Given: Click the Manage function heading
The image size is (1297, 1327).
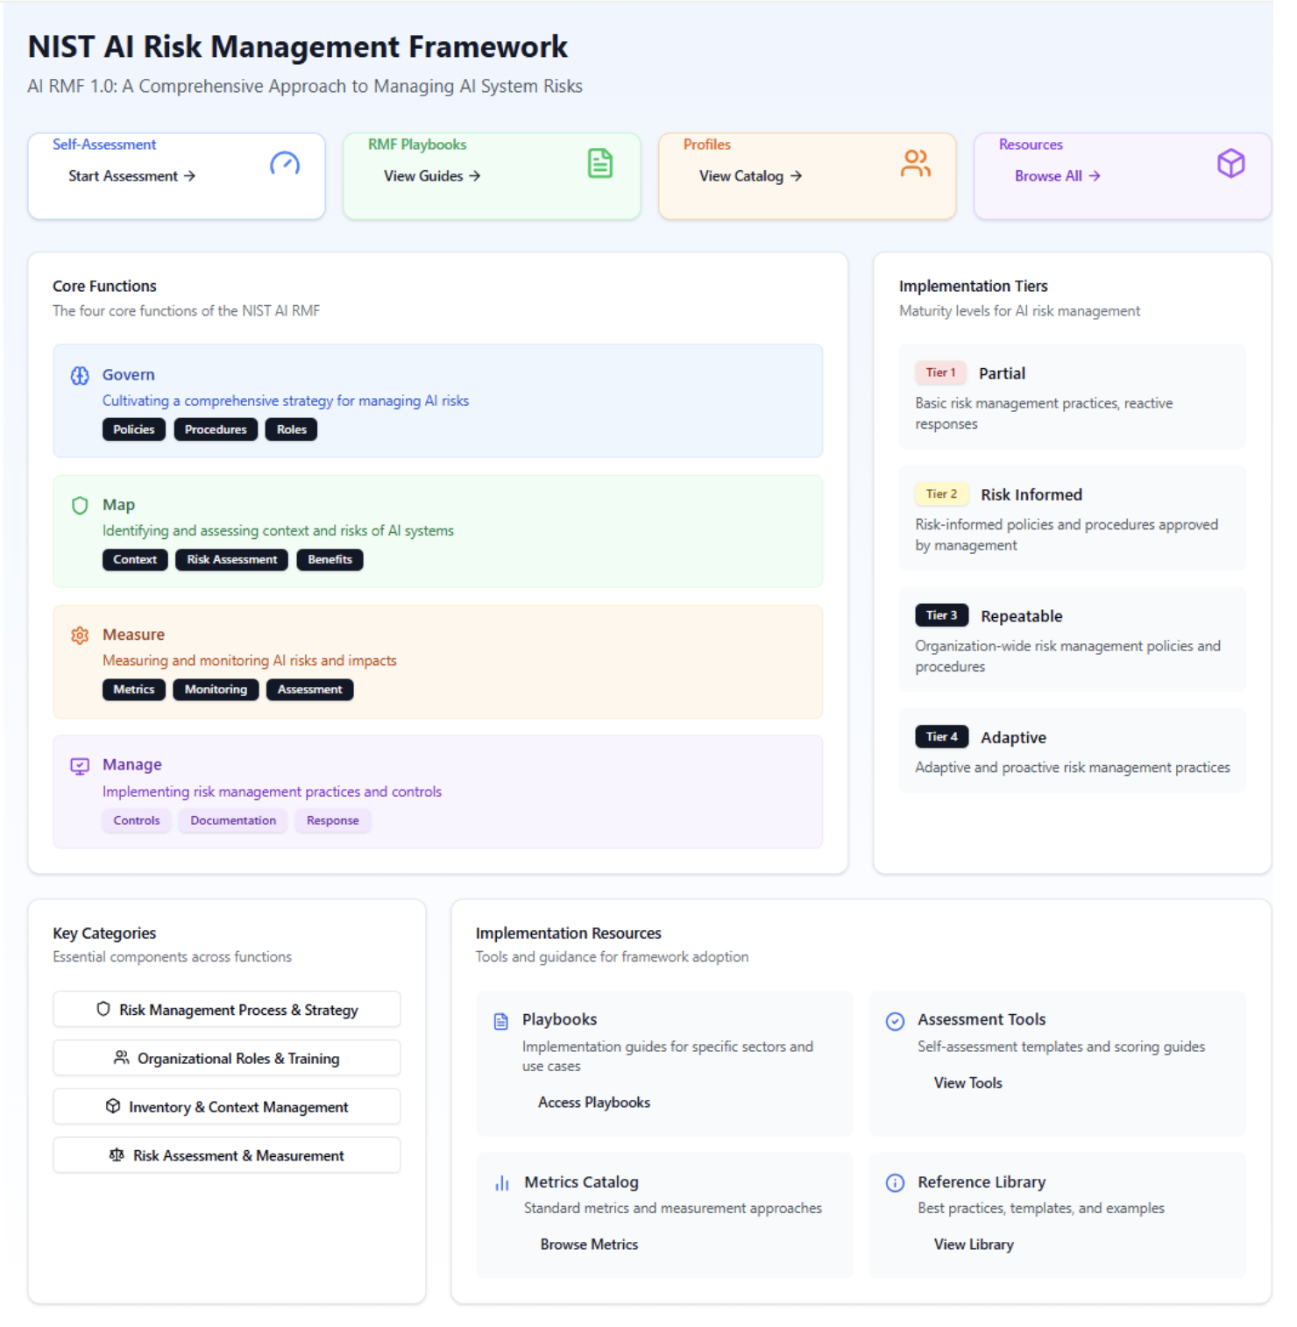Looking at the screenshot, I should [x=132, y=765].
